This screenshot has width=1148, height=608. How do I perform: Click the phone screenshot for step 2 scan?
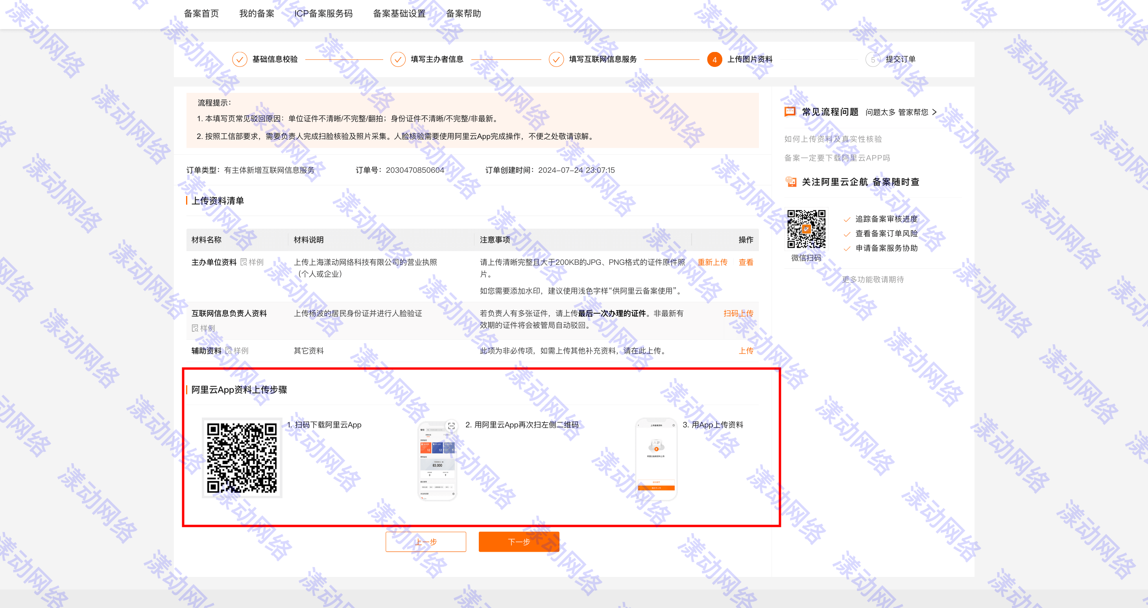click(x=437, y=461)
